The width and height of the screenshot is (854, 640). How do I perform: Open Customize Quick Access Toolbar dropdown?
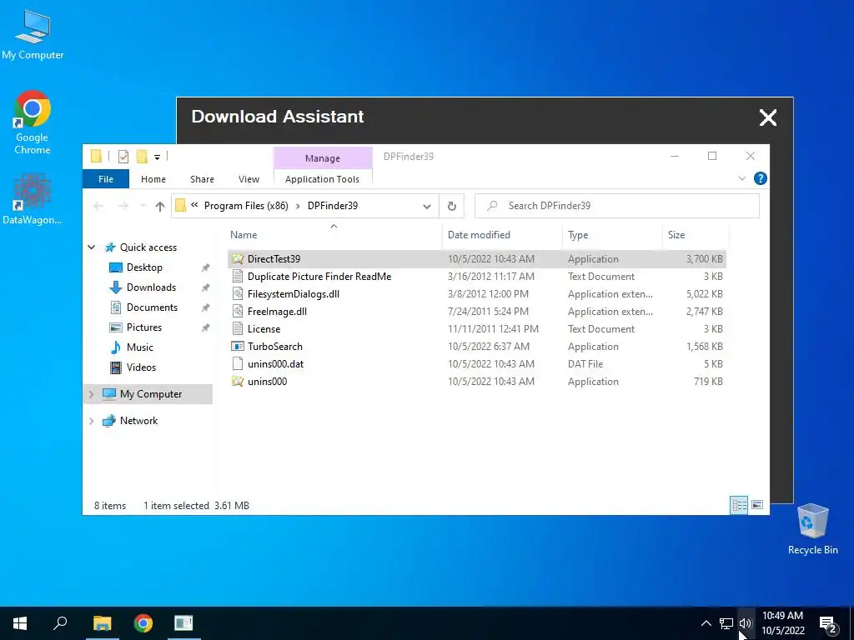[157, 157]
